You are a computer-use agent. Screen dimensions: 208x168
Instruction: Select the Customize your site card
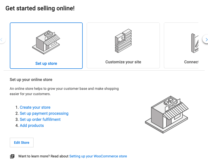coord(123,46)
